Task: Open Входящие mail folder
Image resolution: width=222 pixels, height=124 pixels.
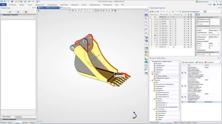Action: [159, 63]
